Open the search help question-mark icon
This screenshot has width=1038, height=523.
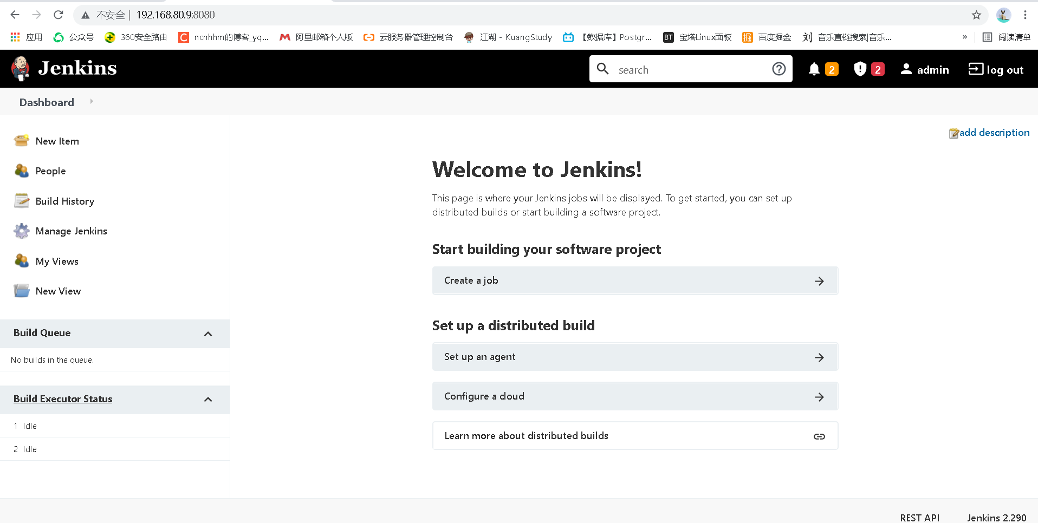(779, 69)
